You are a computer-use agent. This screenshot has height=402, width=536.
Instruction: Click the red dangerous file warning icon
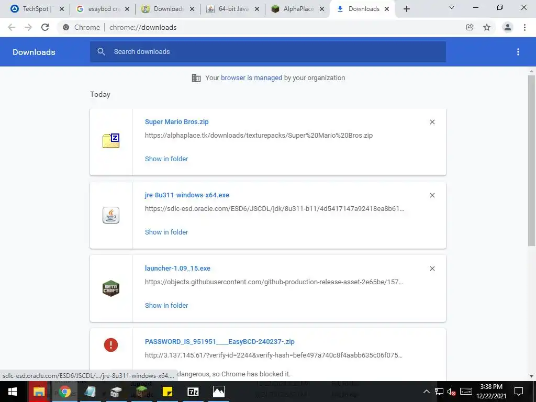(111, 344)
